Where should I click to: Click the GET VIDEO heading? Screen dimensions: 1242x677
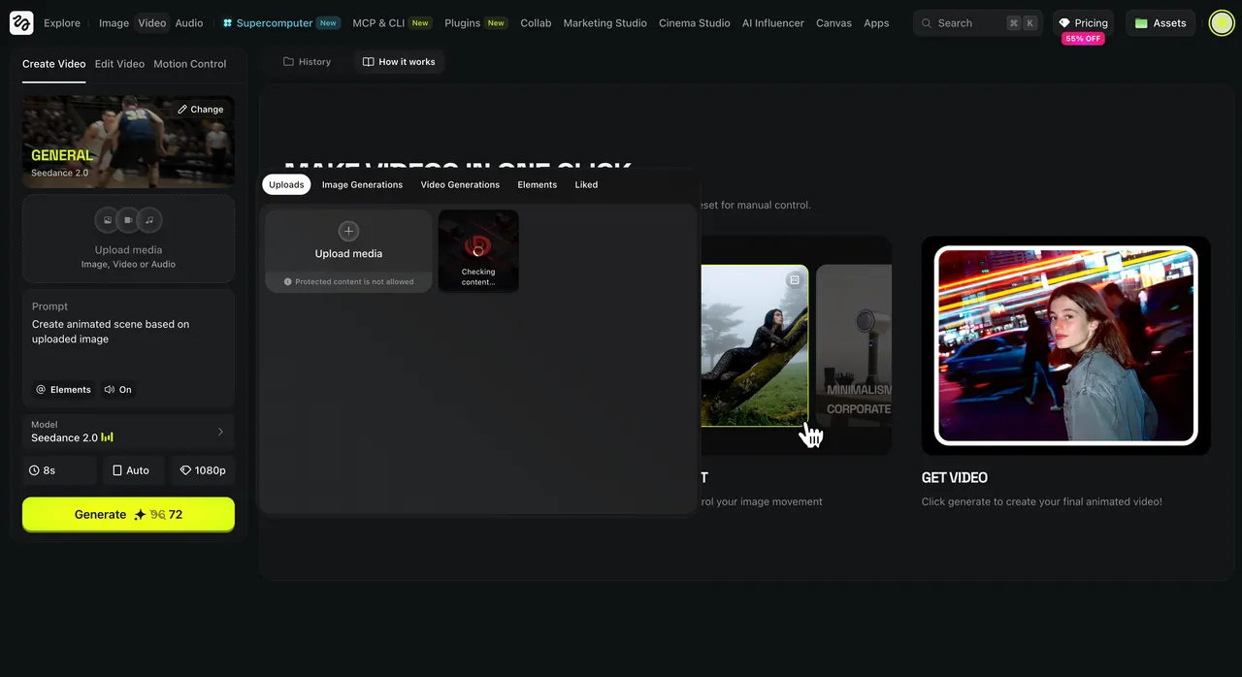tap(955, 477)
